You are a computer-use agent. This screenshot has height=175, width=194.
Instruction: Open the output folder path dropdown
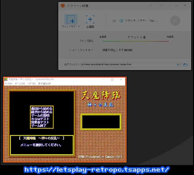tap(178, 65)
